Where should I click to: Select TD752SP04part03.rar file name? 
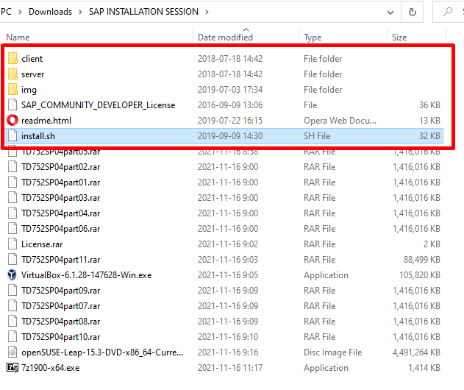pyautogui.click(x=60, y=197)
